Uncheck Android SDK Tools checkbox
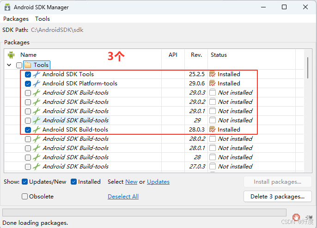 tap(28, 74)
